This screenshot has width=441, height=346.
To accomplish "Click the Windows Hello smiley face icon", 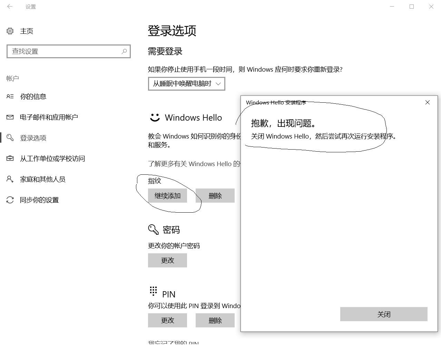I will [x=155, y=118].
